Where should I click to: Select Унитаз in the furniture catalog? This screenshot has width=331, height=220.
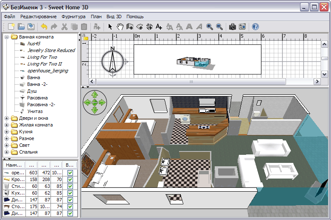(35, 111)
